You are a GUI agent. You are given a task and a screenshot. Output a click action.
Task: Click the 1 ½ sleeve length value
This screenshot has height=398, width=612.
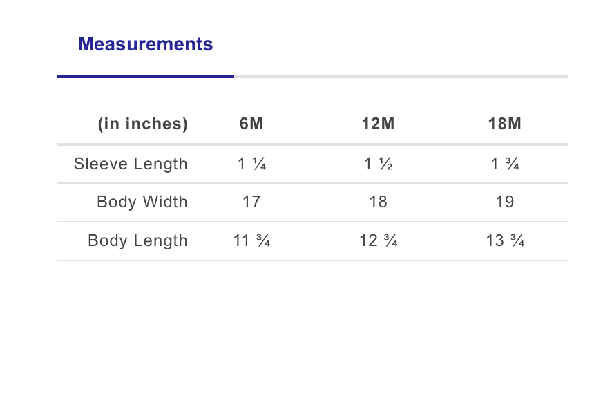point(378,164)
